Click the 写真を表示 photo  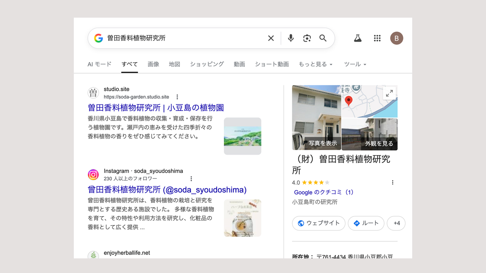(317, 118)
